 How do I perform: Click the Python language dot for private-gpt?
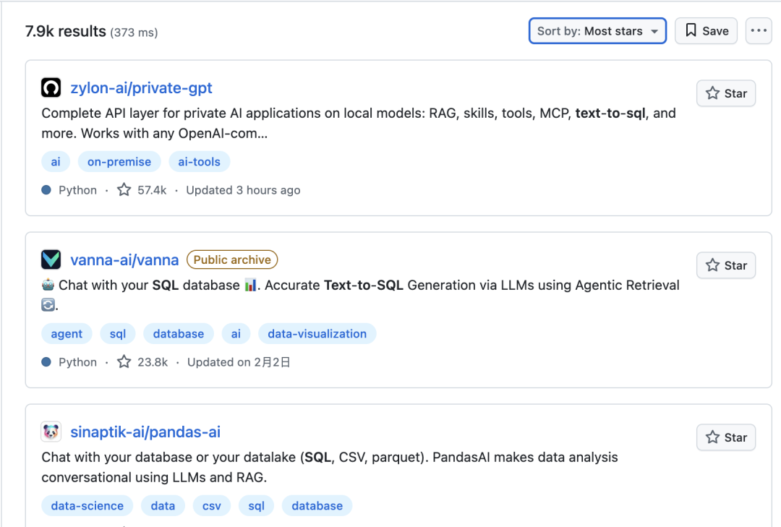coord(46,190)
